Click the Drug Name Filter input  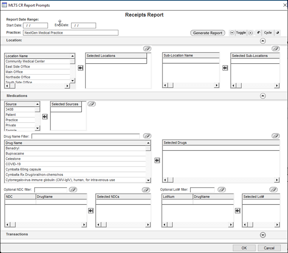pyautogui.click(x=86, y=136)
